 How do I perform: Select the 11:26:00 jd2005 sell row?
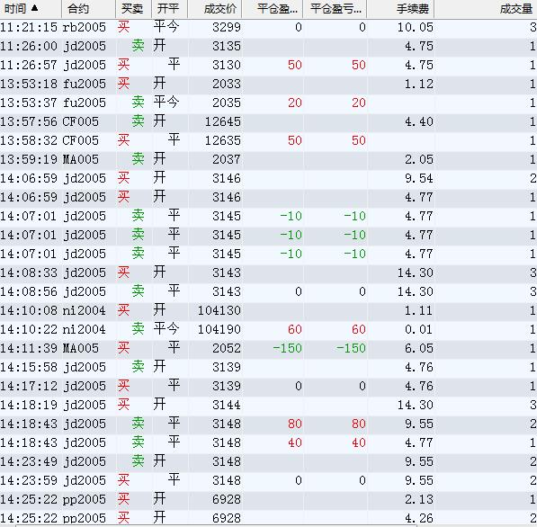[x=268, y=46]
